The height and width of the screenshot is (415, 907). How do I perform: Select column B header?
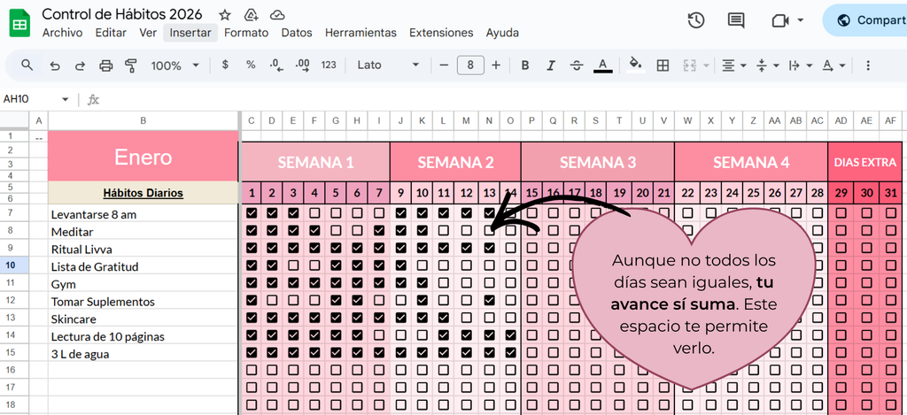tap(143, 121)
